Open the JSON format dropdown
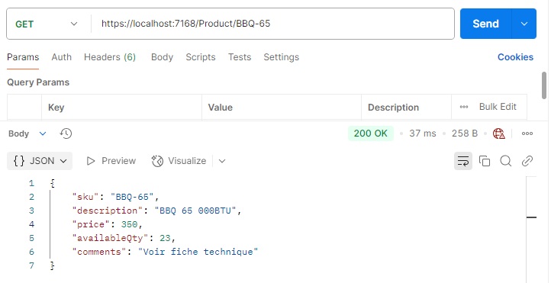 40,161
